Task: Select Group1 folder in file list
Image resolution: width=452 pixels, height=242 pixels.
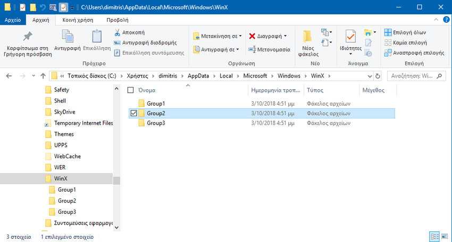Action: point(156,103)
